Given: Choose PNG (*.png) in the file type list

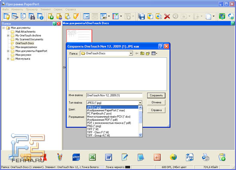Looking at the screenshot, I should tap(112, 126).
